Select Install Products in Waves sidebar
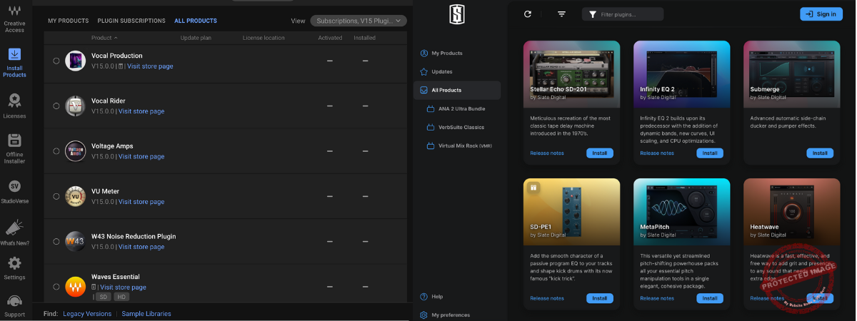 (14, 63)
